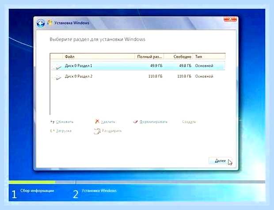Click the Расширить partition icon
Screen dimensions: 274x210
click(97, 131)
